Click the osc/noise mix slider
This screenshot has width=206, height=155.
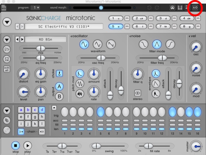[x=41, y=49]
